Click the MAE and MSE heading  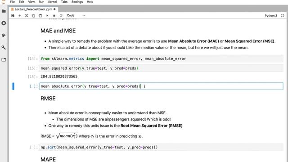click(58, 31)
